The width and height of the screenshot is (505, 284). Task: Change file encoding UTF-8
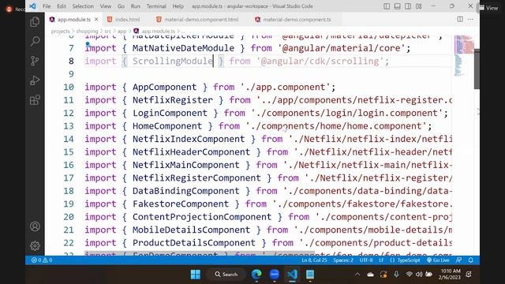click(x=366, y=260)
